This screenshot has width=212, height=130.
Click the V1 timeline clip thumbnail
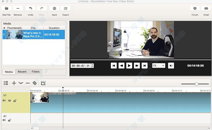click(40, 97)
